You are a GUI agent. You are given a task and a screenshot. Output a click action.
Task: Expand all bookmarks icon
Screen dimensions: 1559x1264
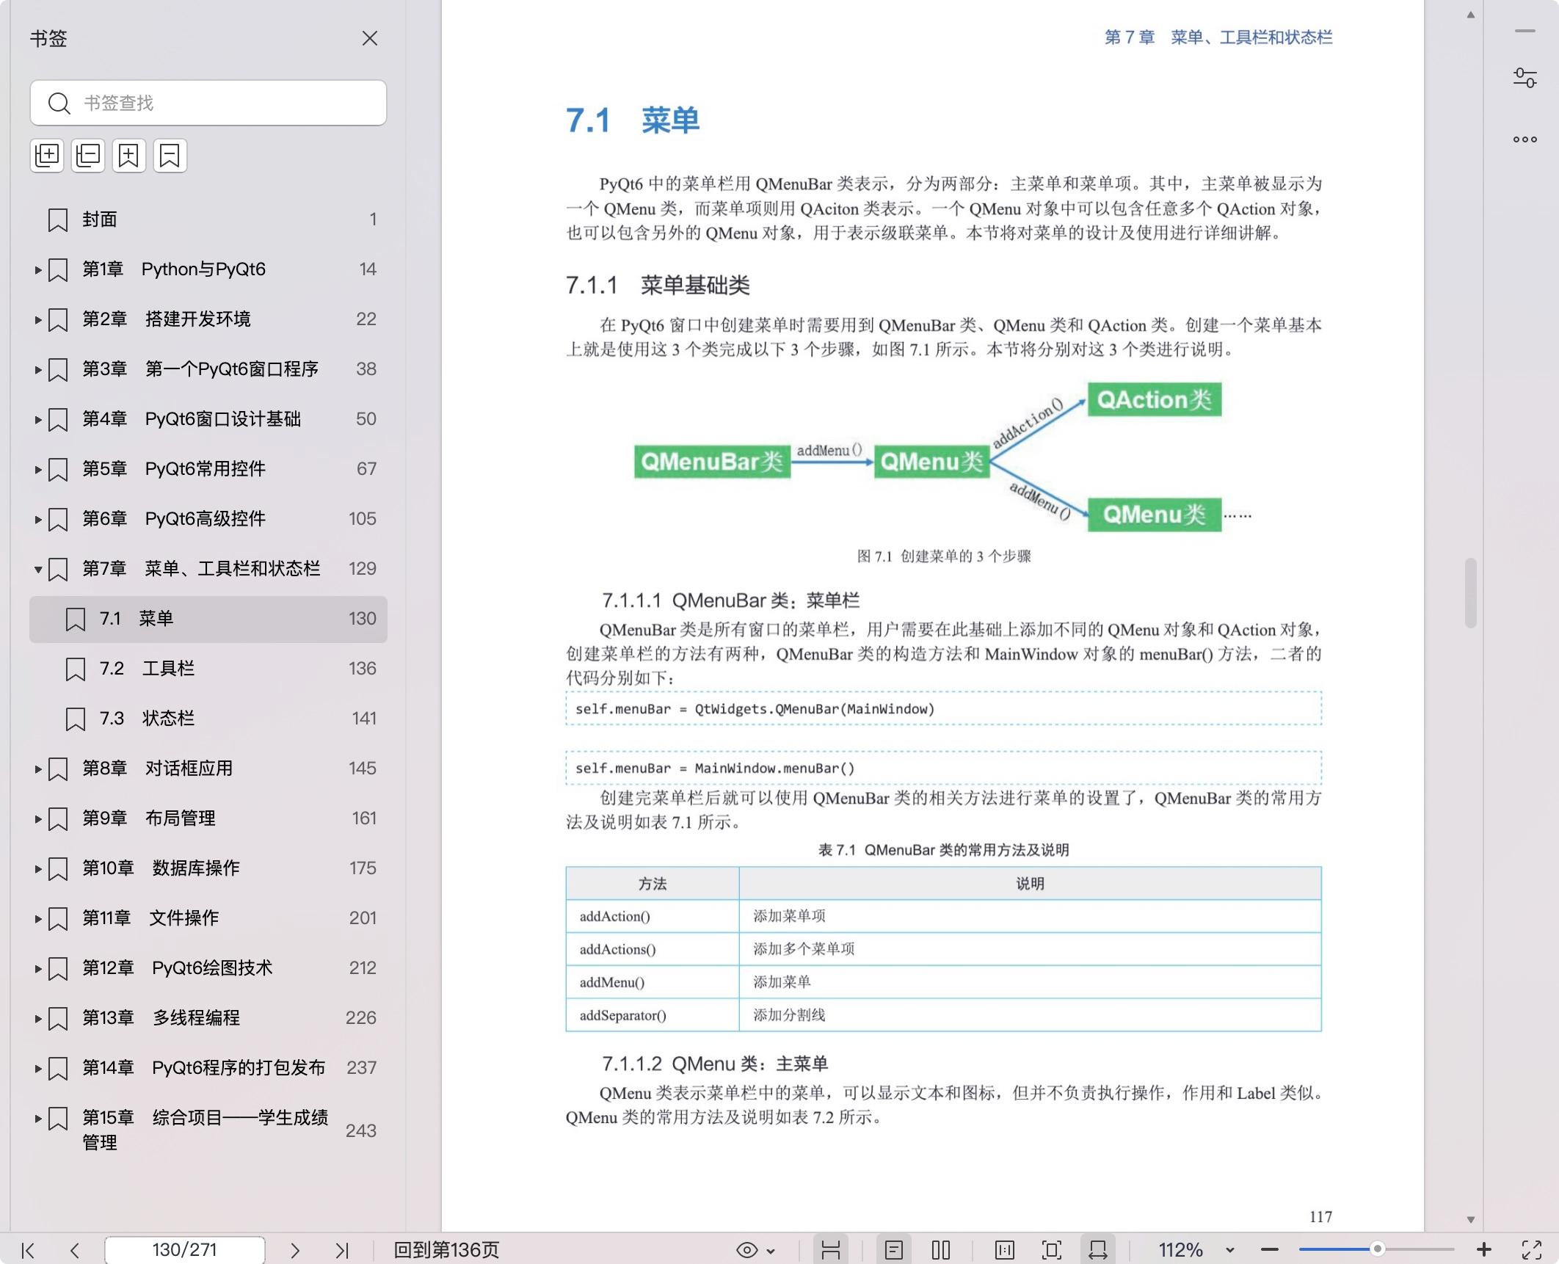pos(47,155)
